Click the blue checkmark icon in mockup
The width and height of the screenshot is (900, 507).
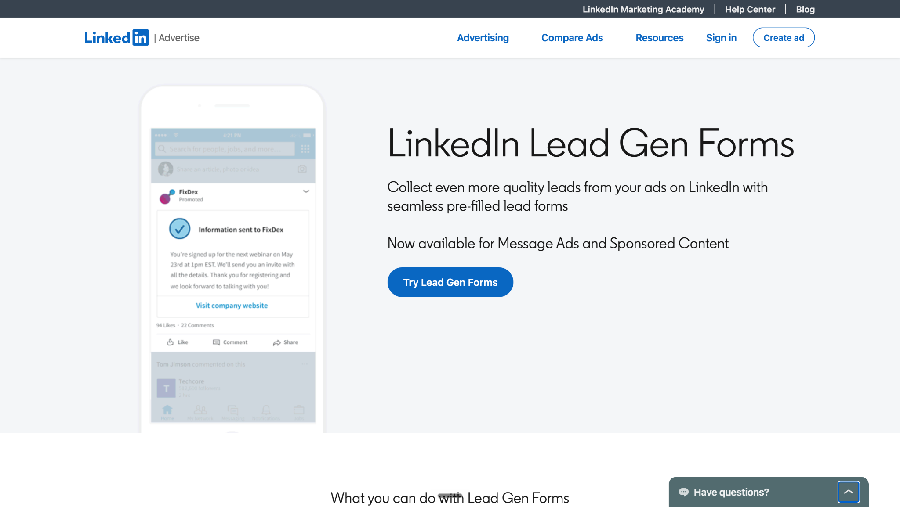[180, 229]
